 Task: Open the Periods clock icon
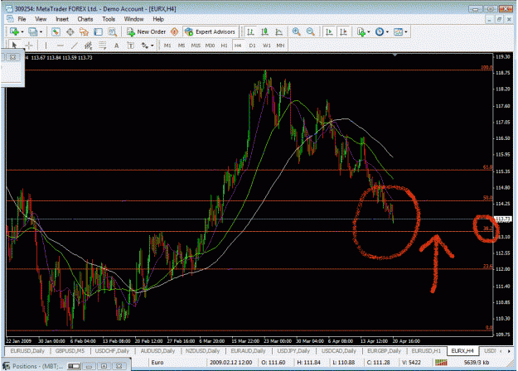(380, 31)
